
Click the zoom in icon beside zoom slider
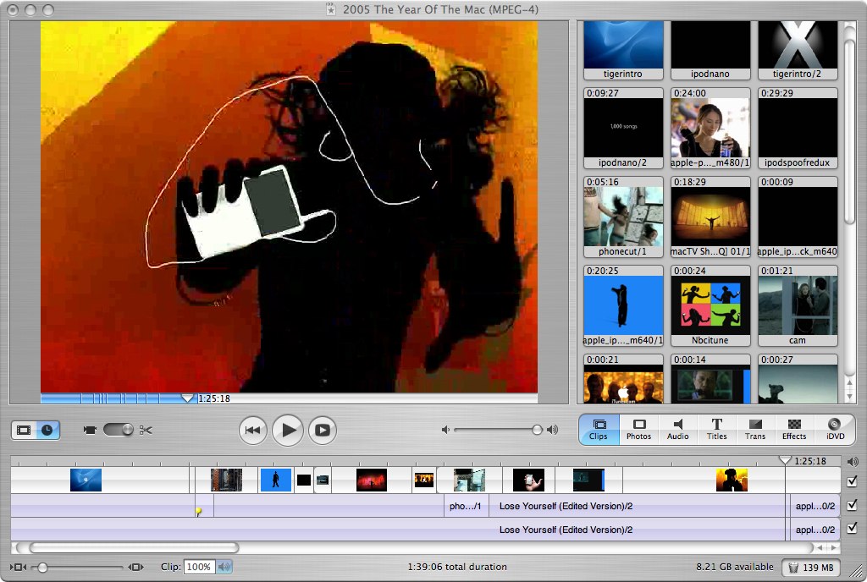(x=136, y=567)
